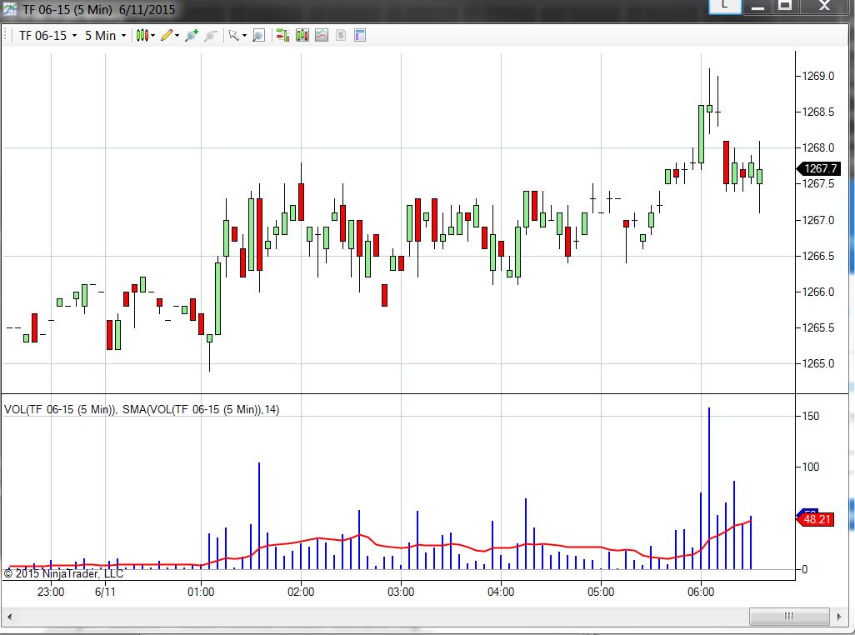Click the 1269.0 price axis label
855x635 pixels.
[818, 76]
